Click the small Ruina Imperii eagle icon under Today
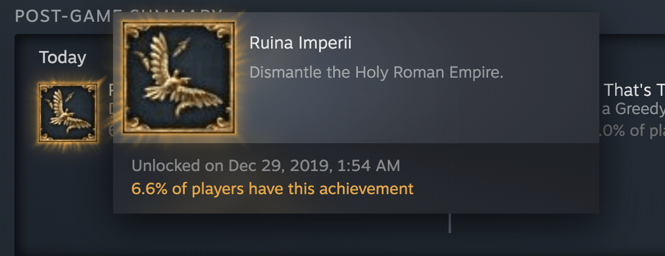Image resolution: width=665 pixels, height=256 pixels. point(68,113)
